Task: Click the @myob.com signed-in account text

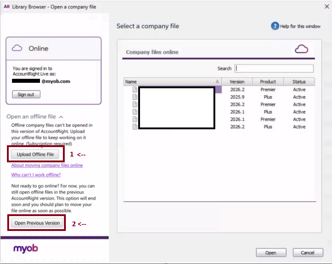Action: pos(56,81)
